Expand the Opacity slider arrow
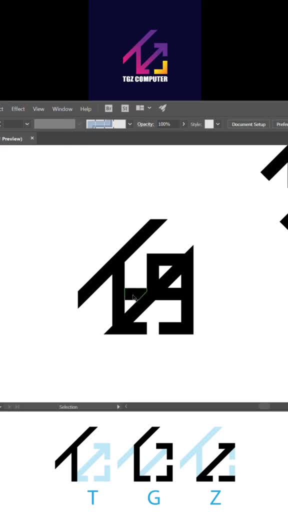This screenshot has height=512, width=288. (x=183, y=124)
